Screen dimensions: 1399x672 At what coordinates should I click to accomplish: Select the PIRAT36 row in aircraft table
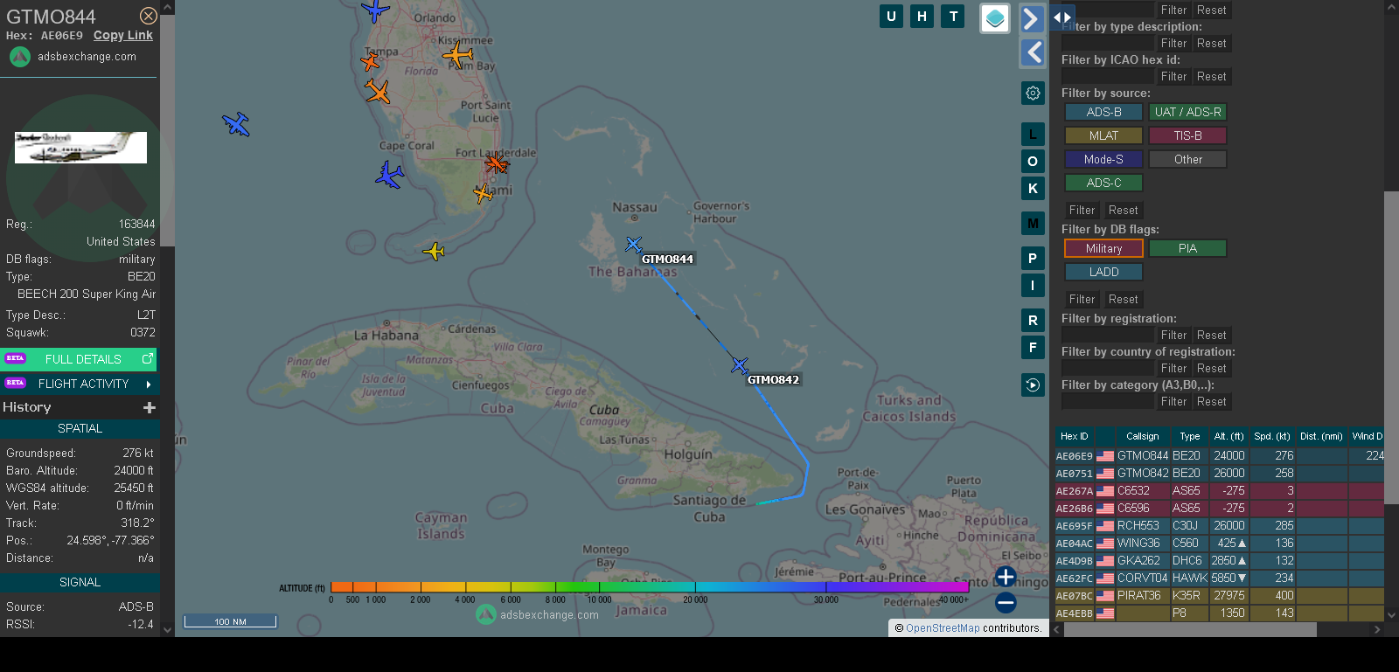point(1219,596)
